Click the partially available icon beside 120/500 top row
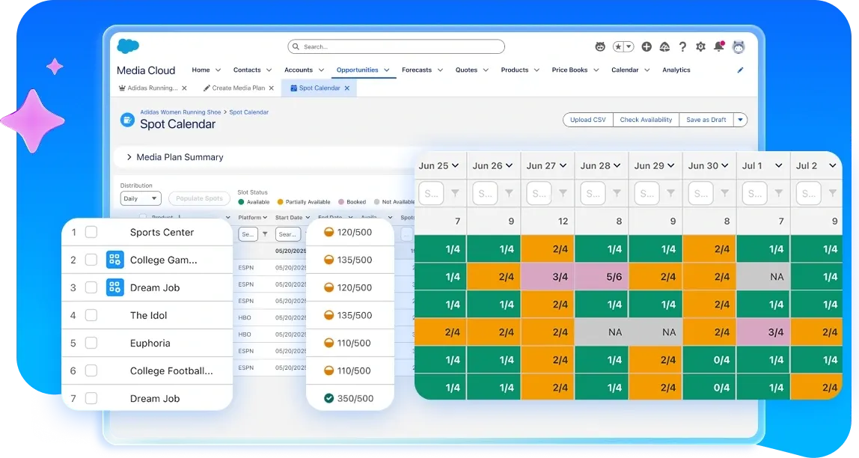 click(328, 232)
